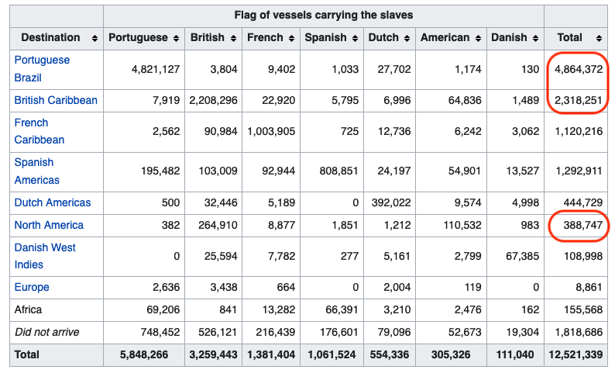Click the 'Did not arrive' row label

46,332
